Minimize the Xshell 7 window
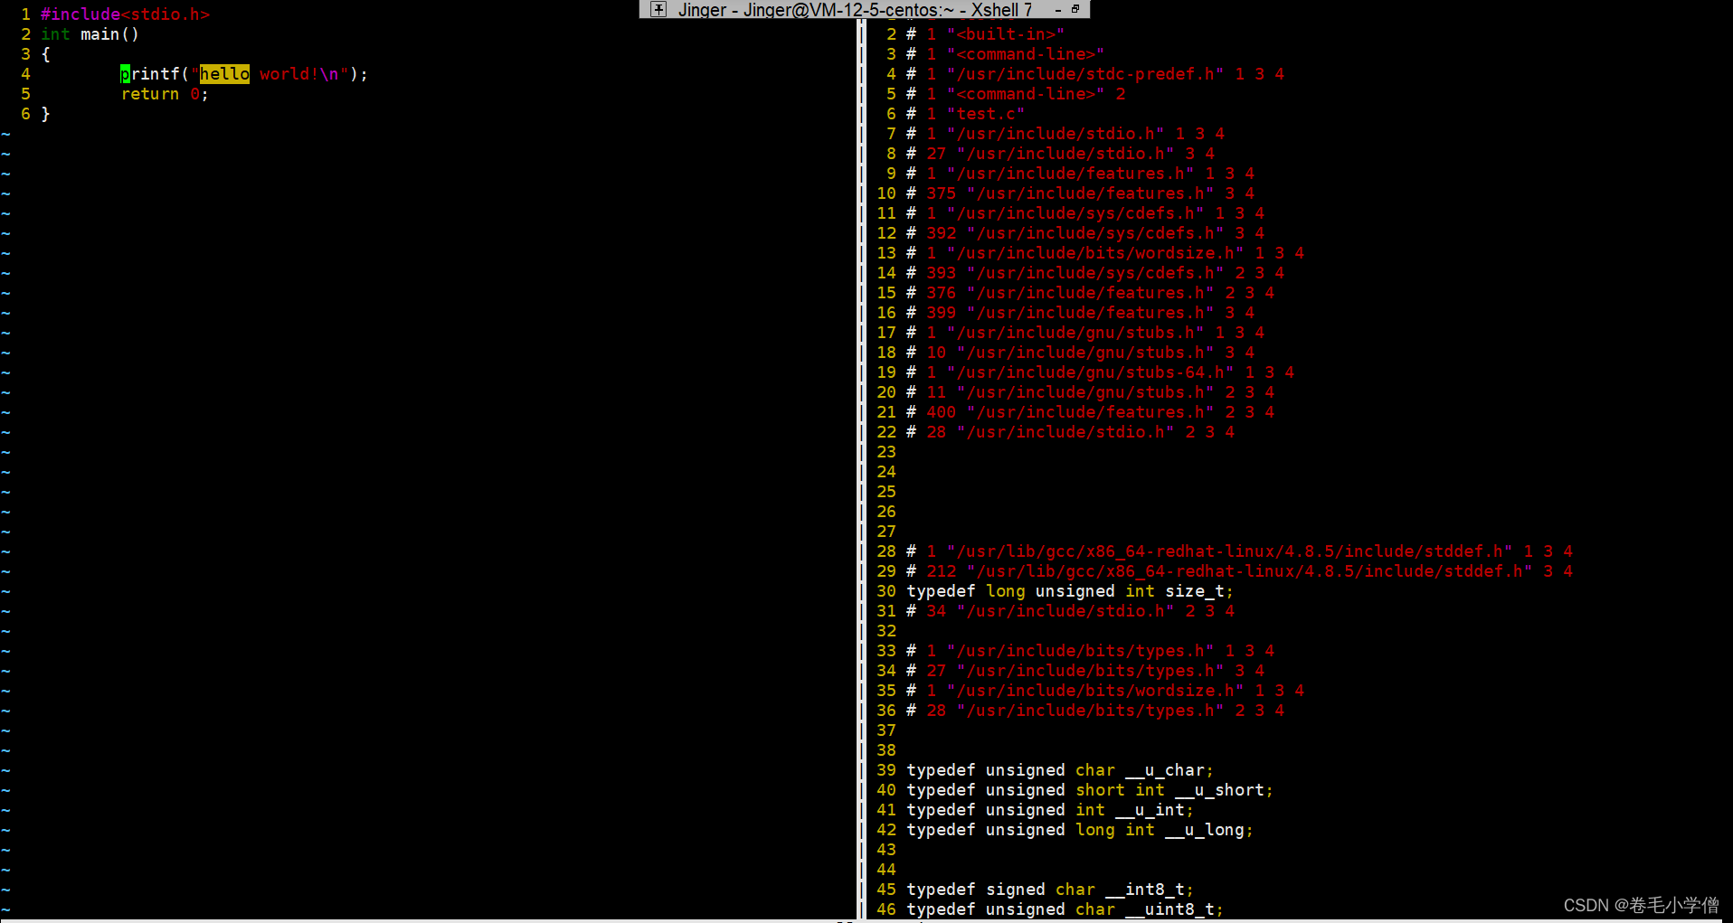The height and width of the screenshot is (923, 1733). pos(1058,10)
